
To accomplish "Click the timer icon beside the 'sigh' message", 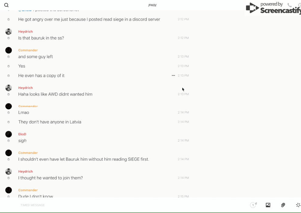I will [x=9, y=141].
